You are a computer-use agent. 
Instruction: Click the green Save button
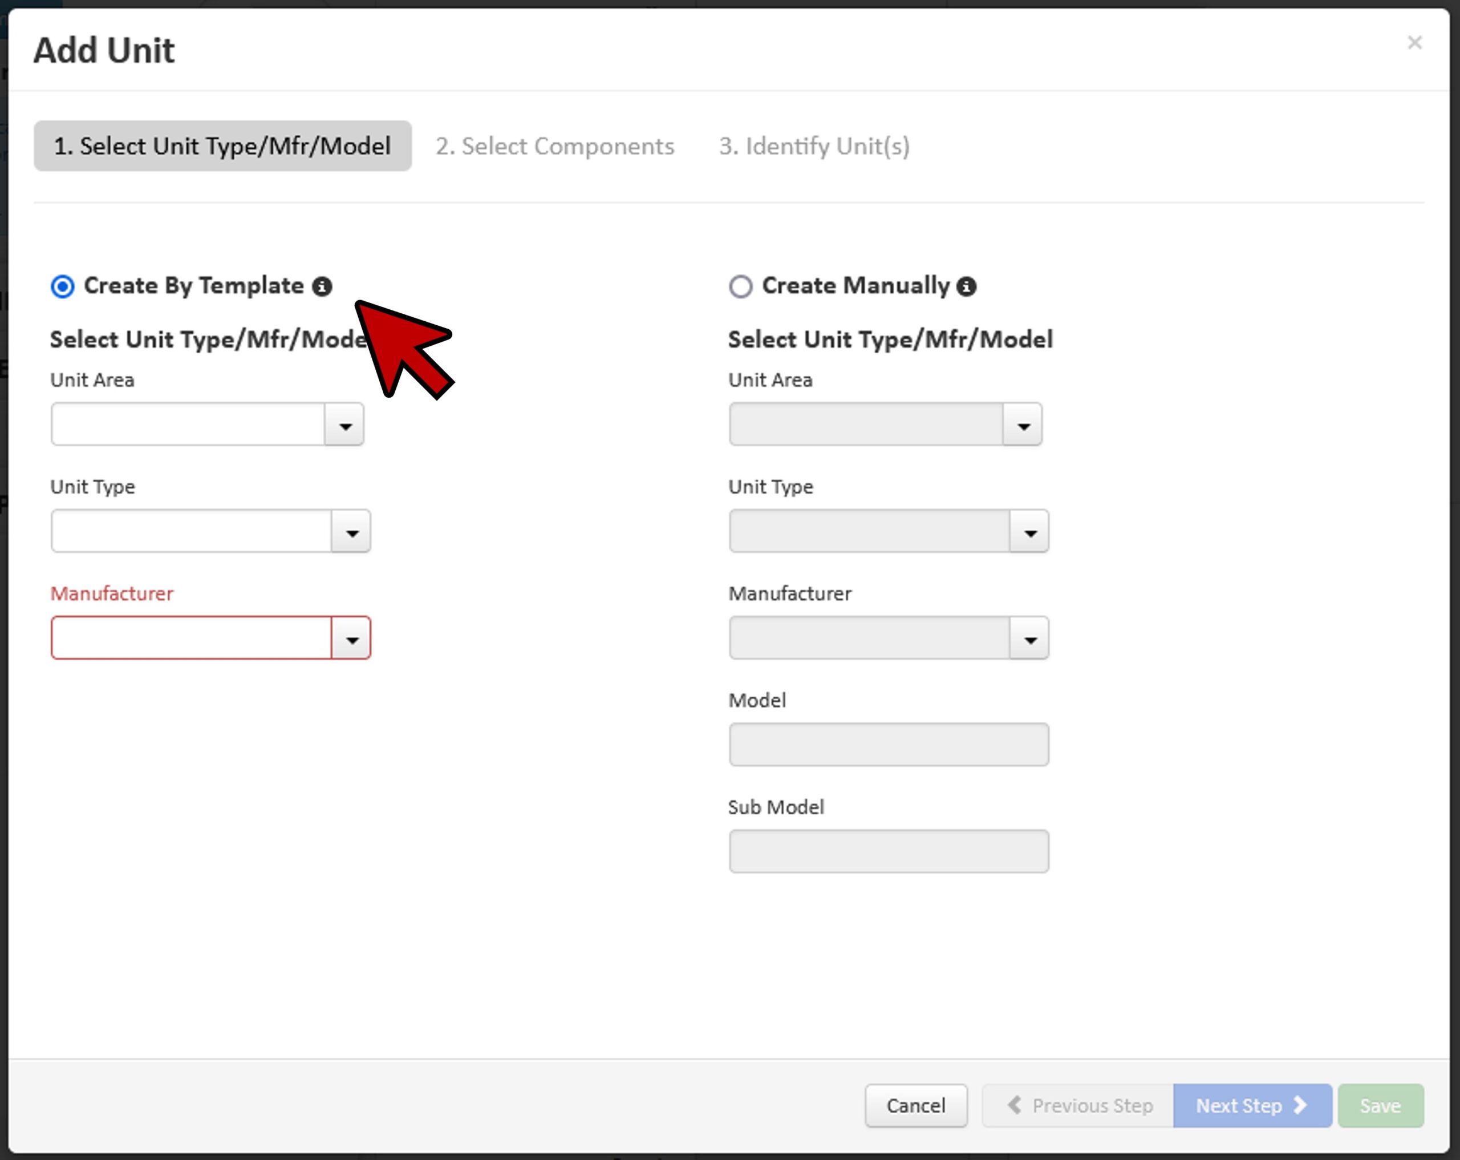pyautogui.click(x=1380, y=1106)
